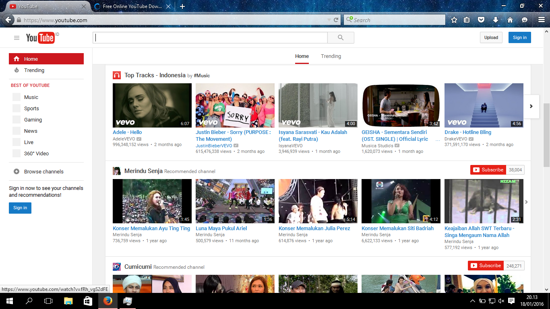The image size is (550, 309).
Task: Select the Trending tab in the content header
Action: (331, 56)
